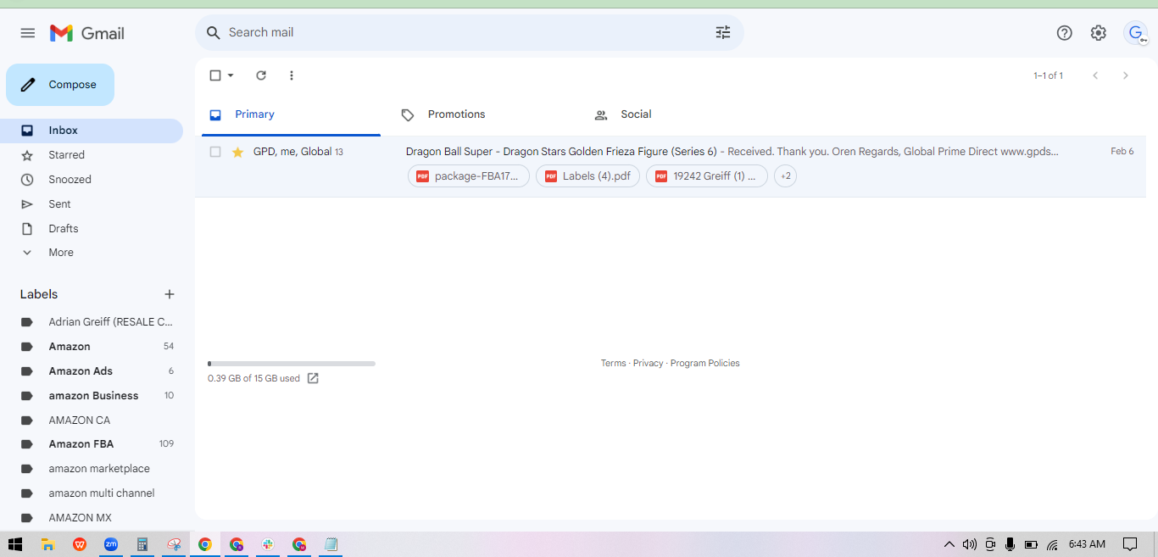Create a new label with plus icon
The height and width of the screenshot is (557, 1158).
[170, 294]
